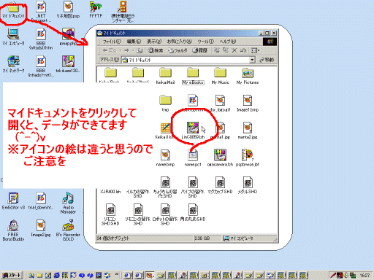Select the emap.php desktop icon

68,37
